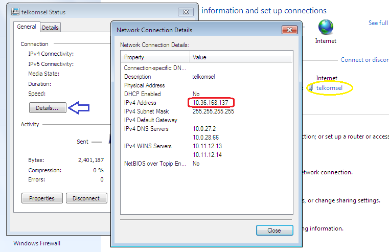Viewport: 389px width, 252px height.
Task: Open the Details... button in the Connection section
Action: pyautogui.click(x=48, y=108)
